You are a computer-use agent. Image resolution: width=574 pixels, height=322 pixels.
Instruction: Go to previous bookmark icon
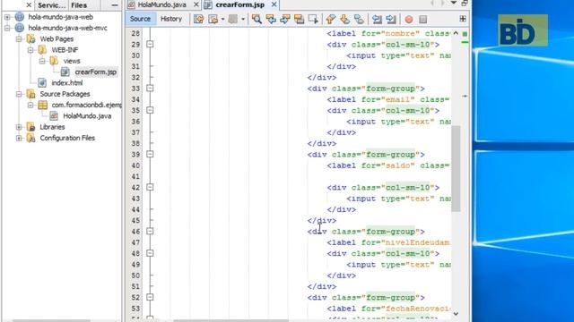[331, 19]
